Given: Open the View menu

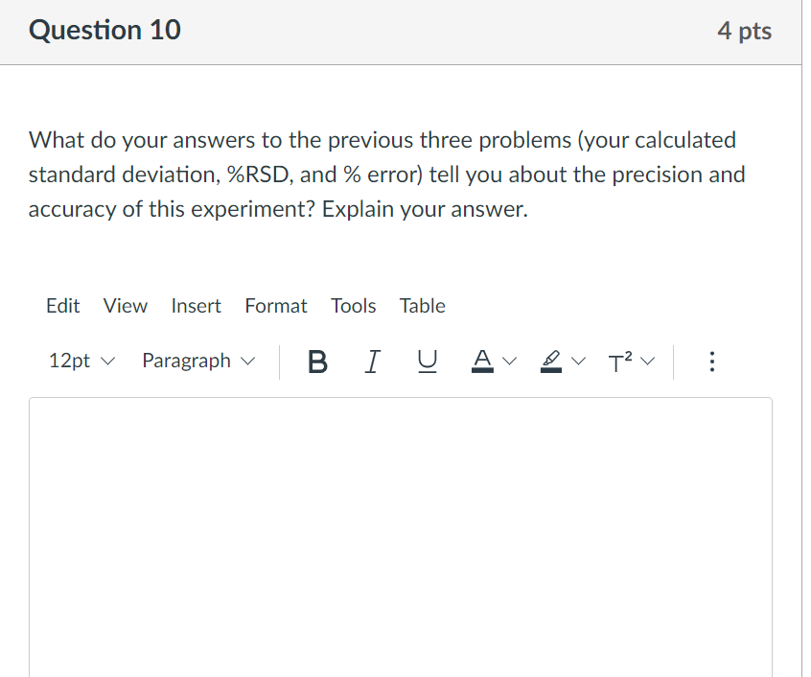Looking at the screenshot, I should click(126, 306).
